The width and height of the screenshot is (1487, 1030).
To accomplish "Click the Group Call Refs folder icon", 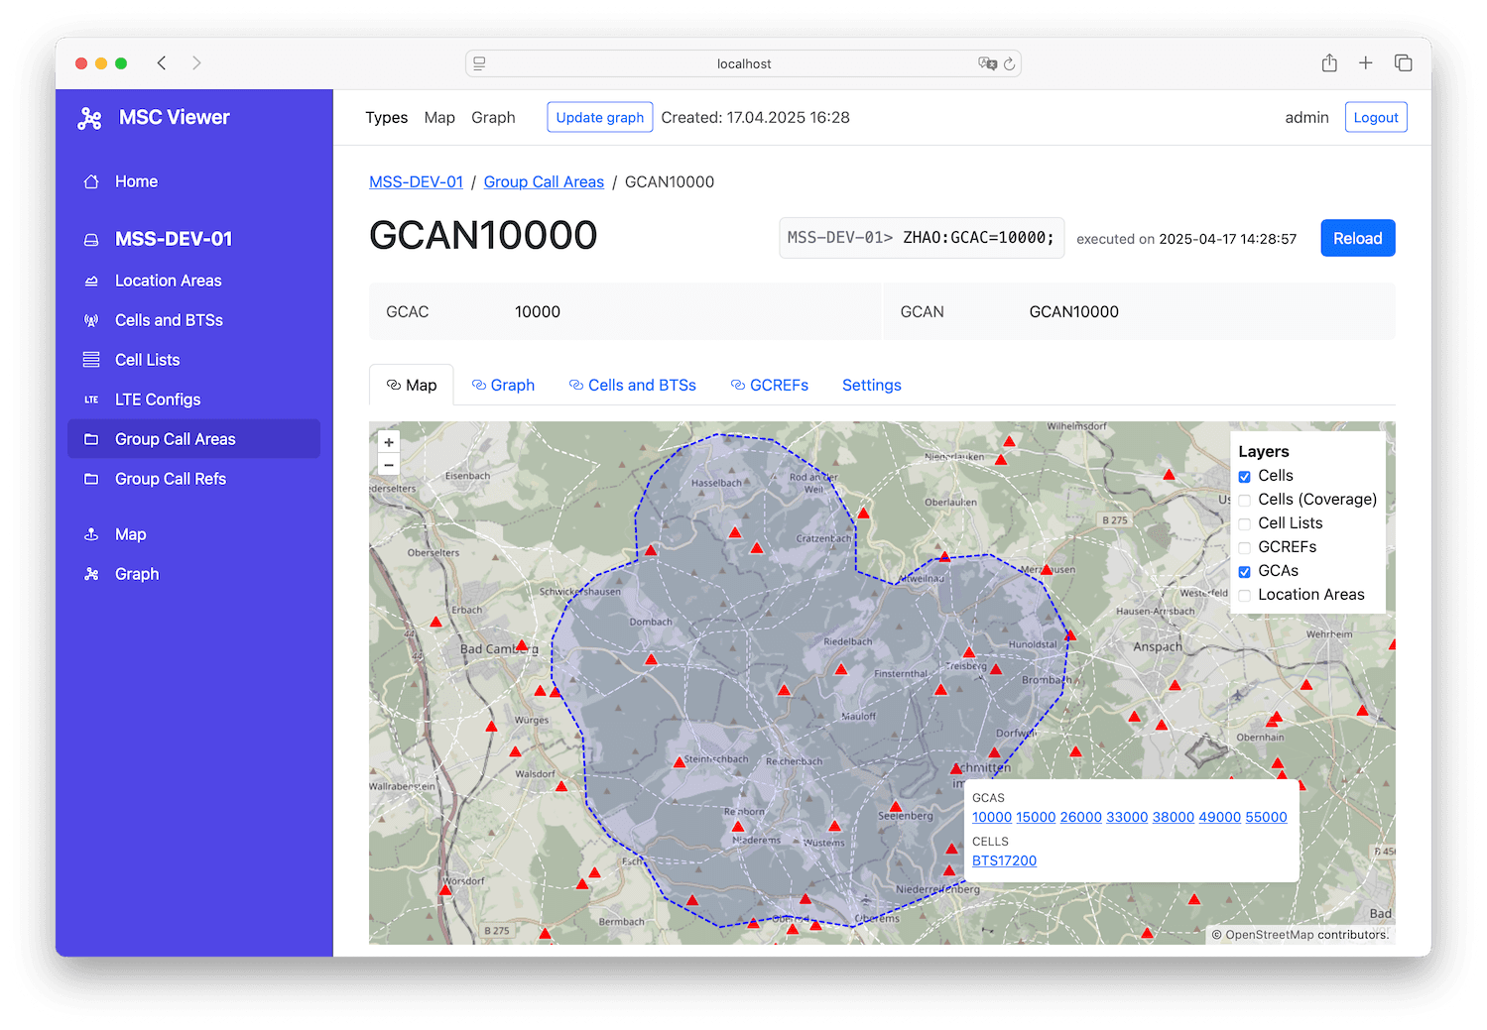I will point(91,479).
